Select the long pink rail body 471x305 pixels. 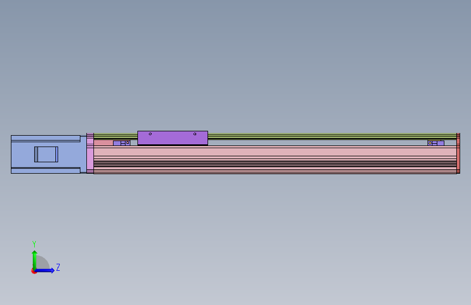click(x=275, y=160)
